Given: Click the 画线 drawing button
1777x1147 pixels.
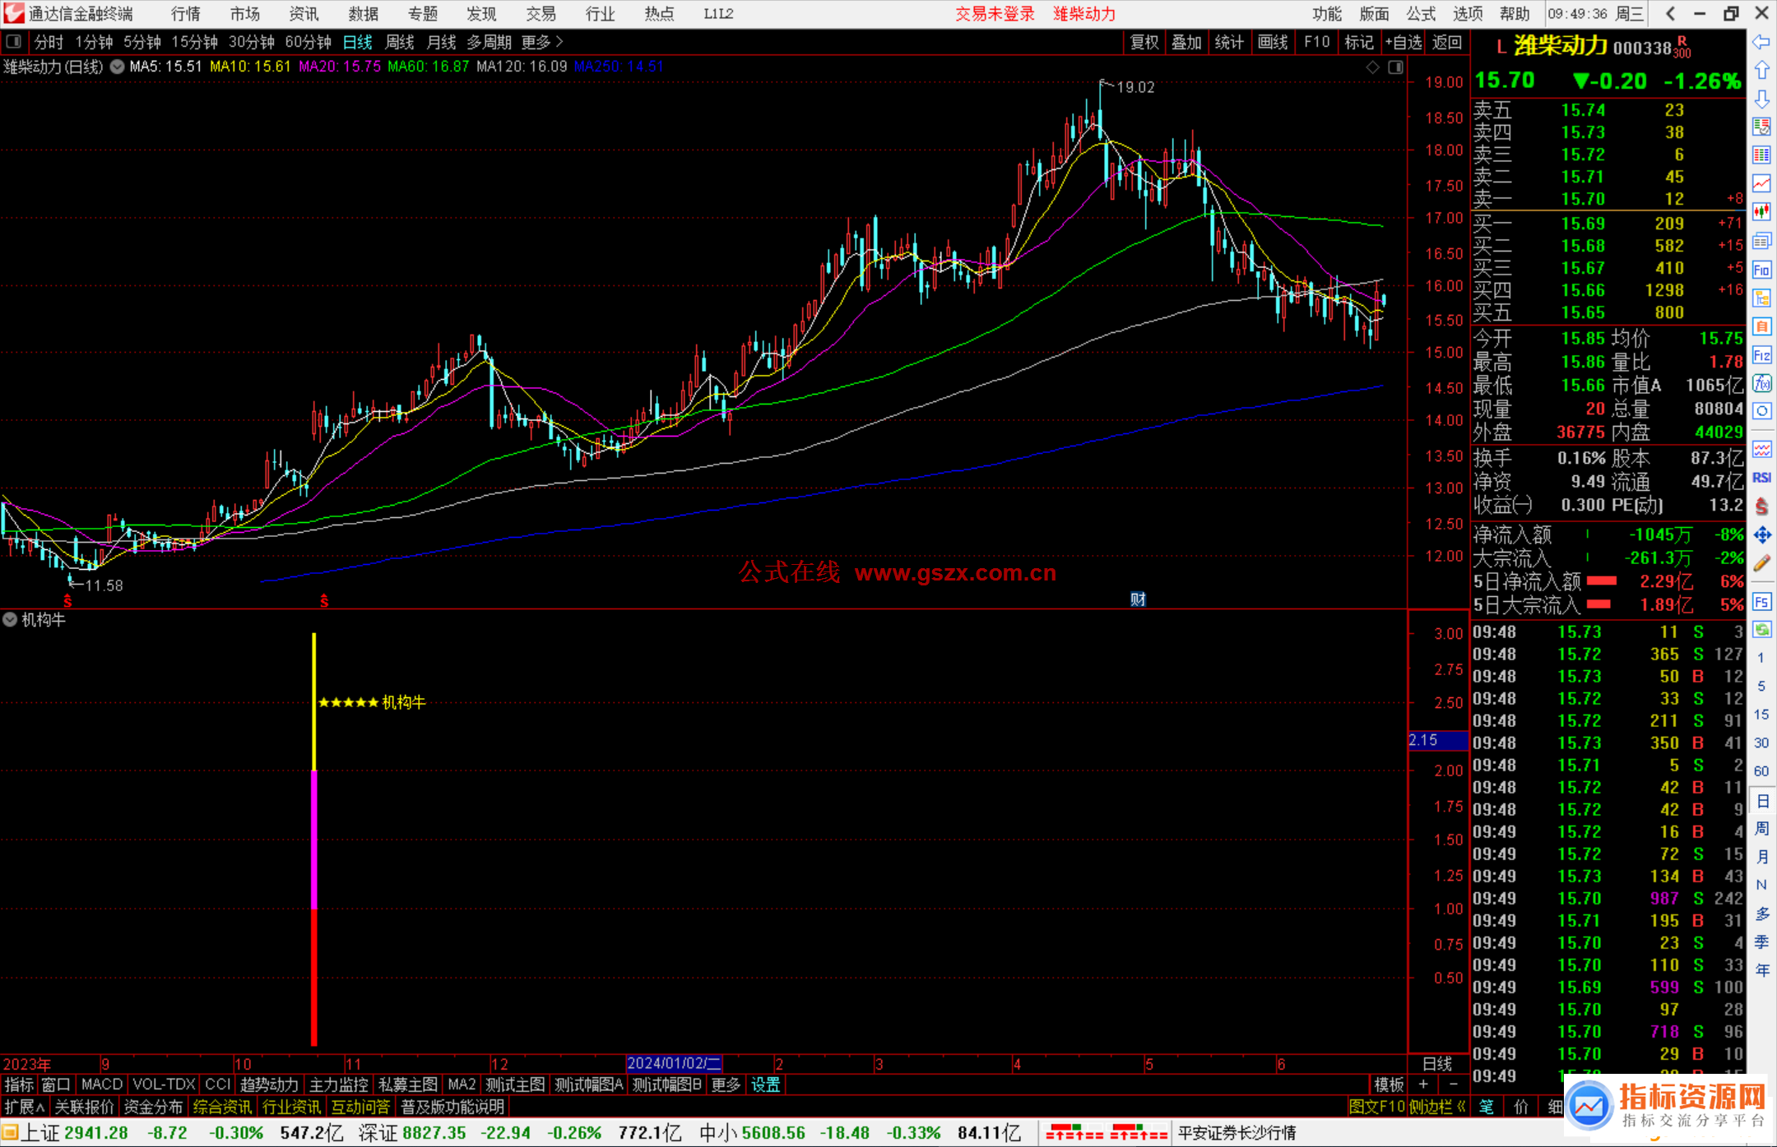Looking at the screenshot, I should (x=1273, y=42).
